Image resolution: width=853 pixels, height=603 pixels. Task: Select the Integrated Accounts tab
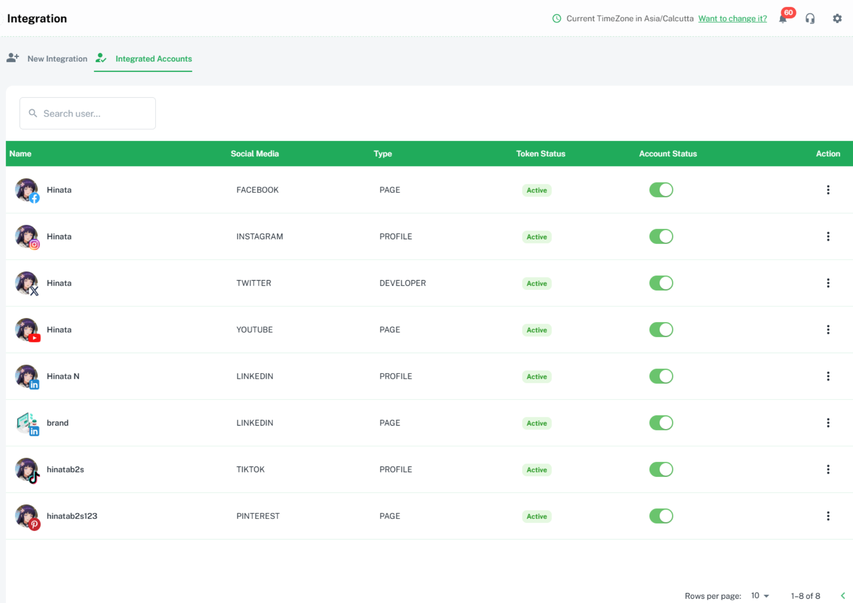coord(153,59)
